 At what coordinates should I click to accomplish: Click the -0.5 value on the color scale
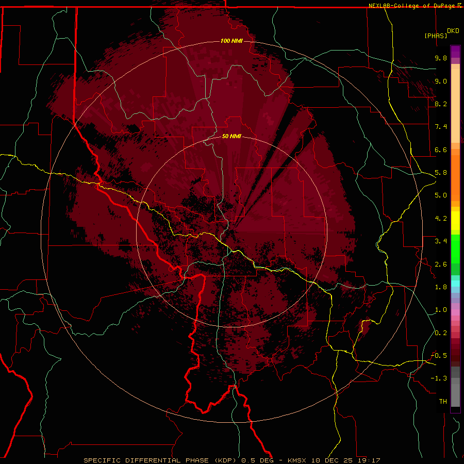[439, 356]
